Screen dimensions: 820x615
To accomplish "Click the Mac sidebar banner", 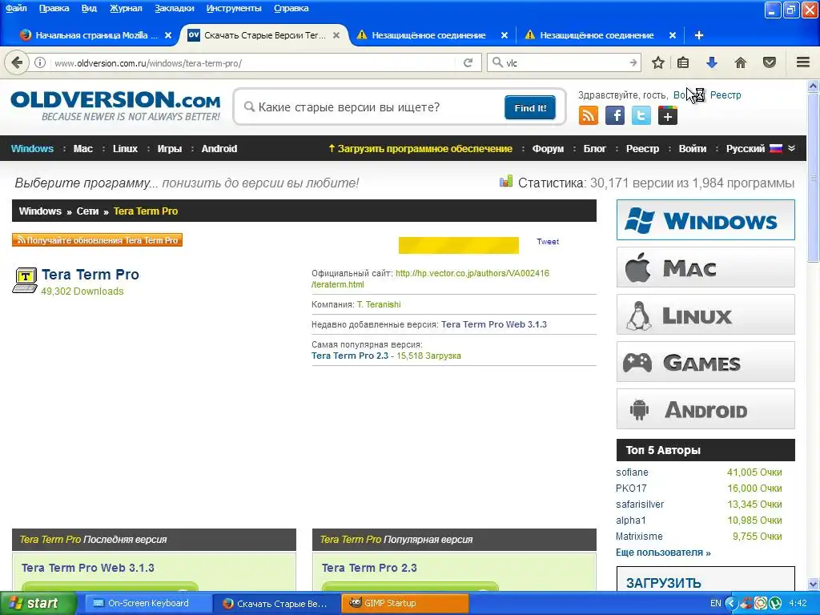I will click(x=705, y=267).
